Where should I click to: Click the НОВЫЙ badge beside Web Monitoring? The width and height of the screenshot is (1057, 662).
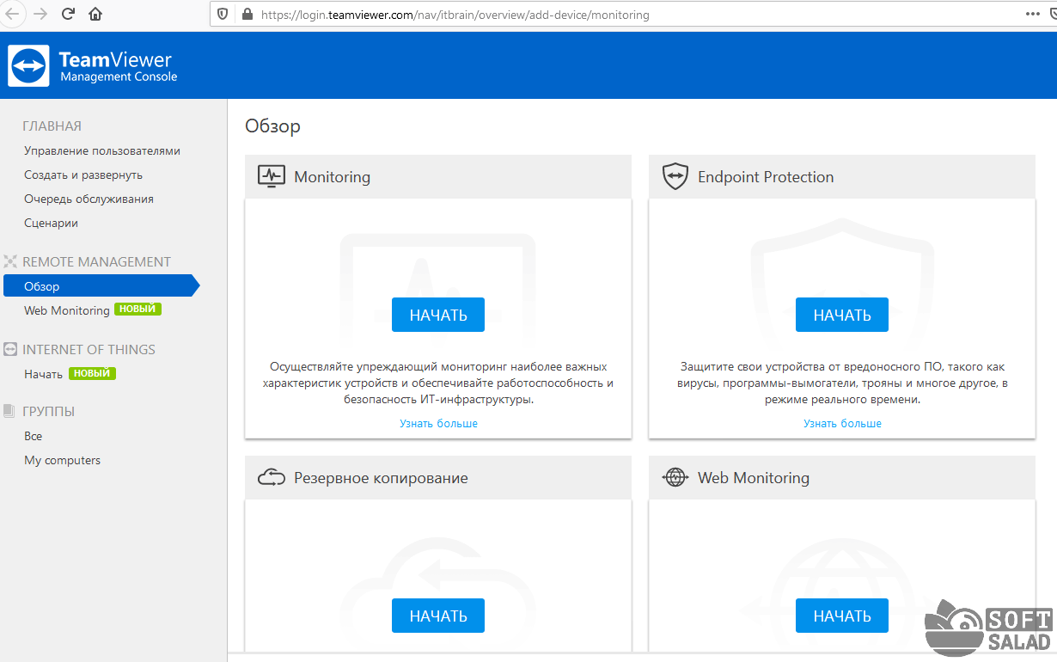(138, 310)
